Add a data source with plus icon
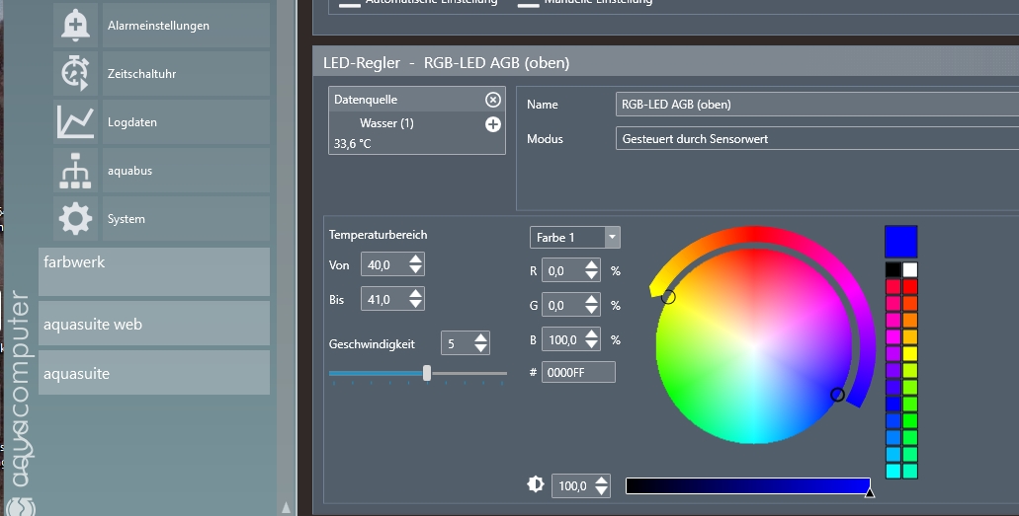Image resolution: width=1019 pixels, height=516 pixels. click(493, 124)
